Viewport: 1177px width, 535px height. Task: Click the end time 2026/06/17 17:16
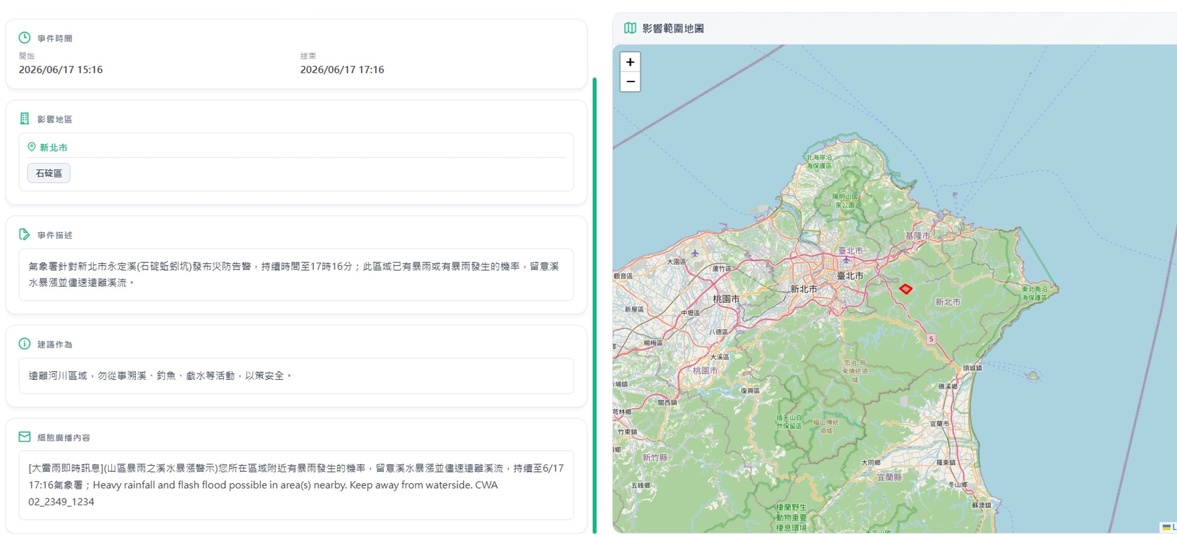point(342,70)
